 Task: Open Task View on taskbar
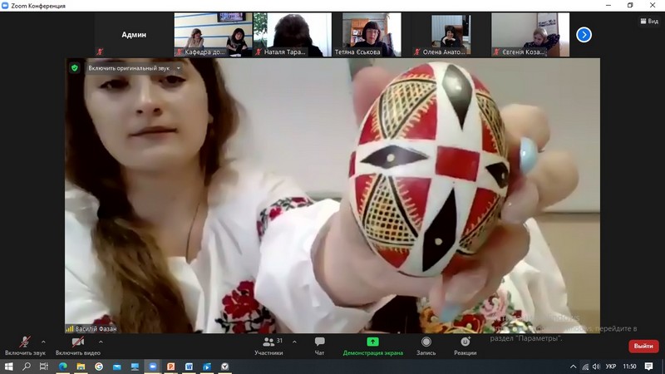[x=44, y=367]
